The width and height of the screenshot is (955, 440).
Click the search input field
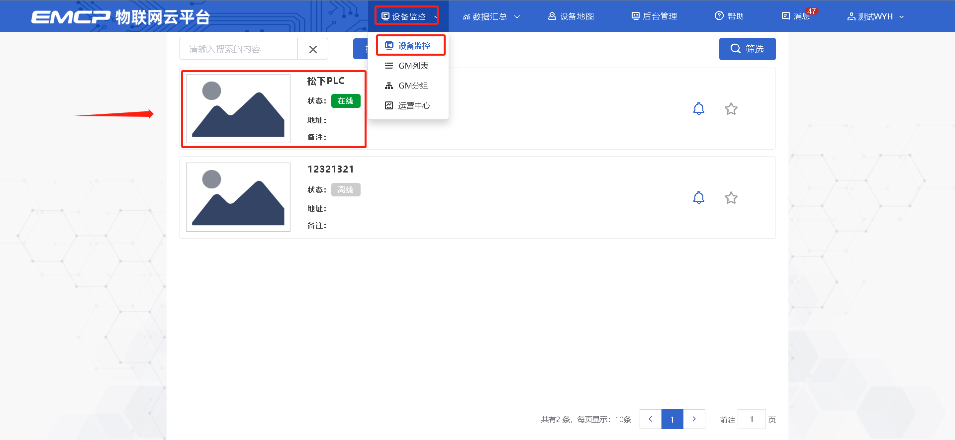point(238,49)
